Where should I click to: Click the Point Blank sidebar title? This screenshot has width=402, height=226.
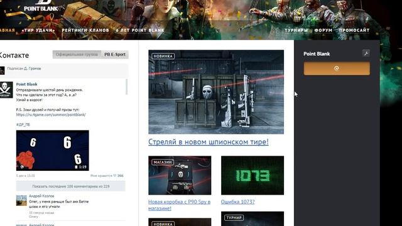[317, 54]
